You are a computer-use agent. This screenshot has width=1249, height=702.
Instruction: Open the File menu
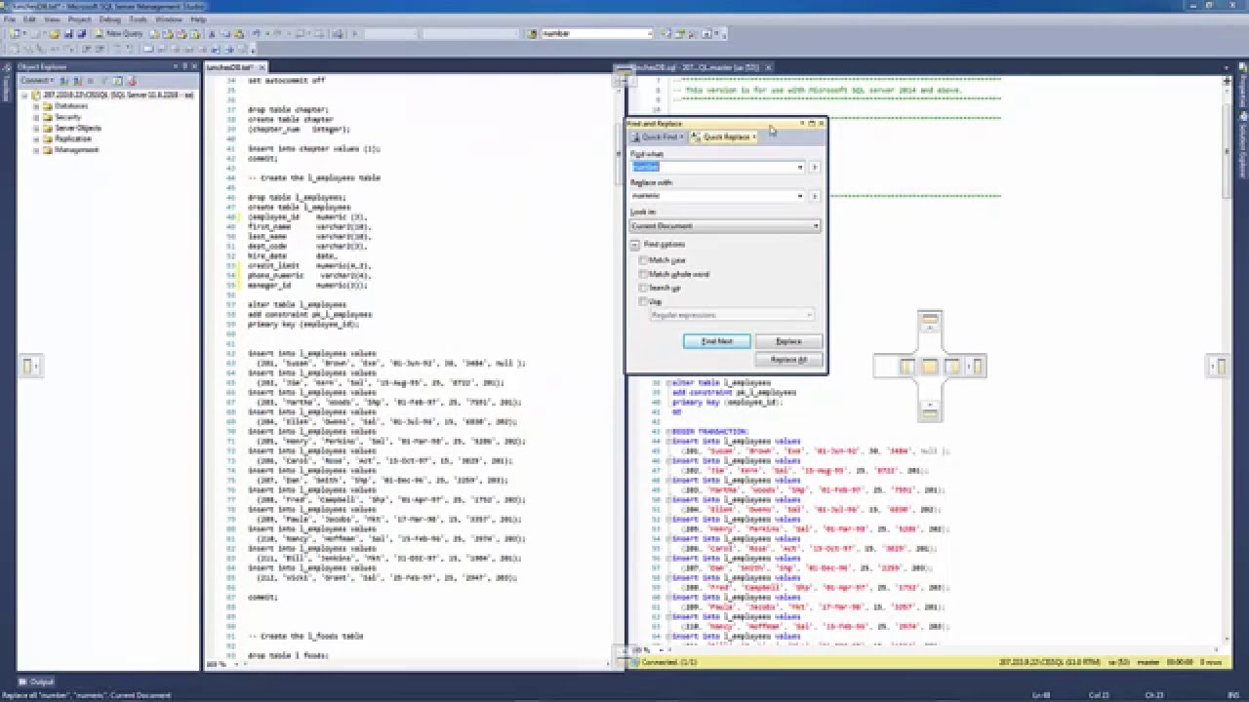(10, 19)
